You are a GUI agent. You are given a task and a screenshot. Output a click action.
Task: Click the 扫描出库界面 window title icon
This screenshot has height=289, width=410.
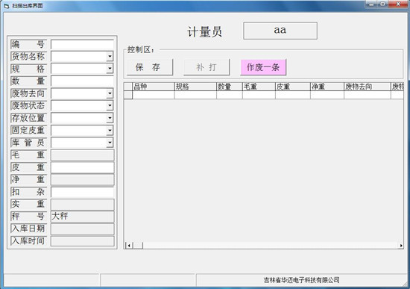pyautogui.click(x=7, y=6)
